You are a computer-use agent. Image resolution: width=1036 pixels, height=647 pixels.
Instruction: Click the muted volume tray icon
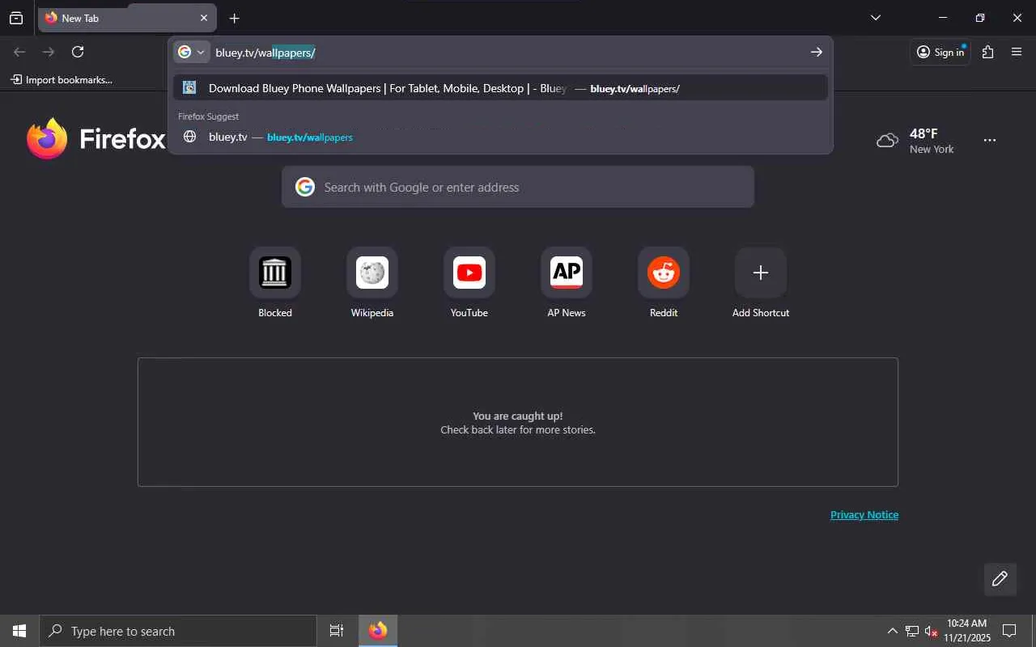pyautogui.click(x=932, y=631)
